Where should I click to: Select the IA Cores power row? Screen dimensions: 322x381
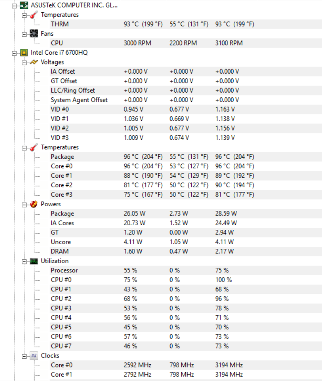[62, 223]
